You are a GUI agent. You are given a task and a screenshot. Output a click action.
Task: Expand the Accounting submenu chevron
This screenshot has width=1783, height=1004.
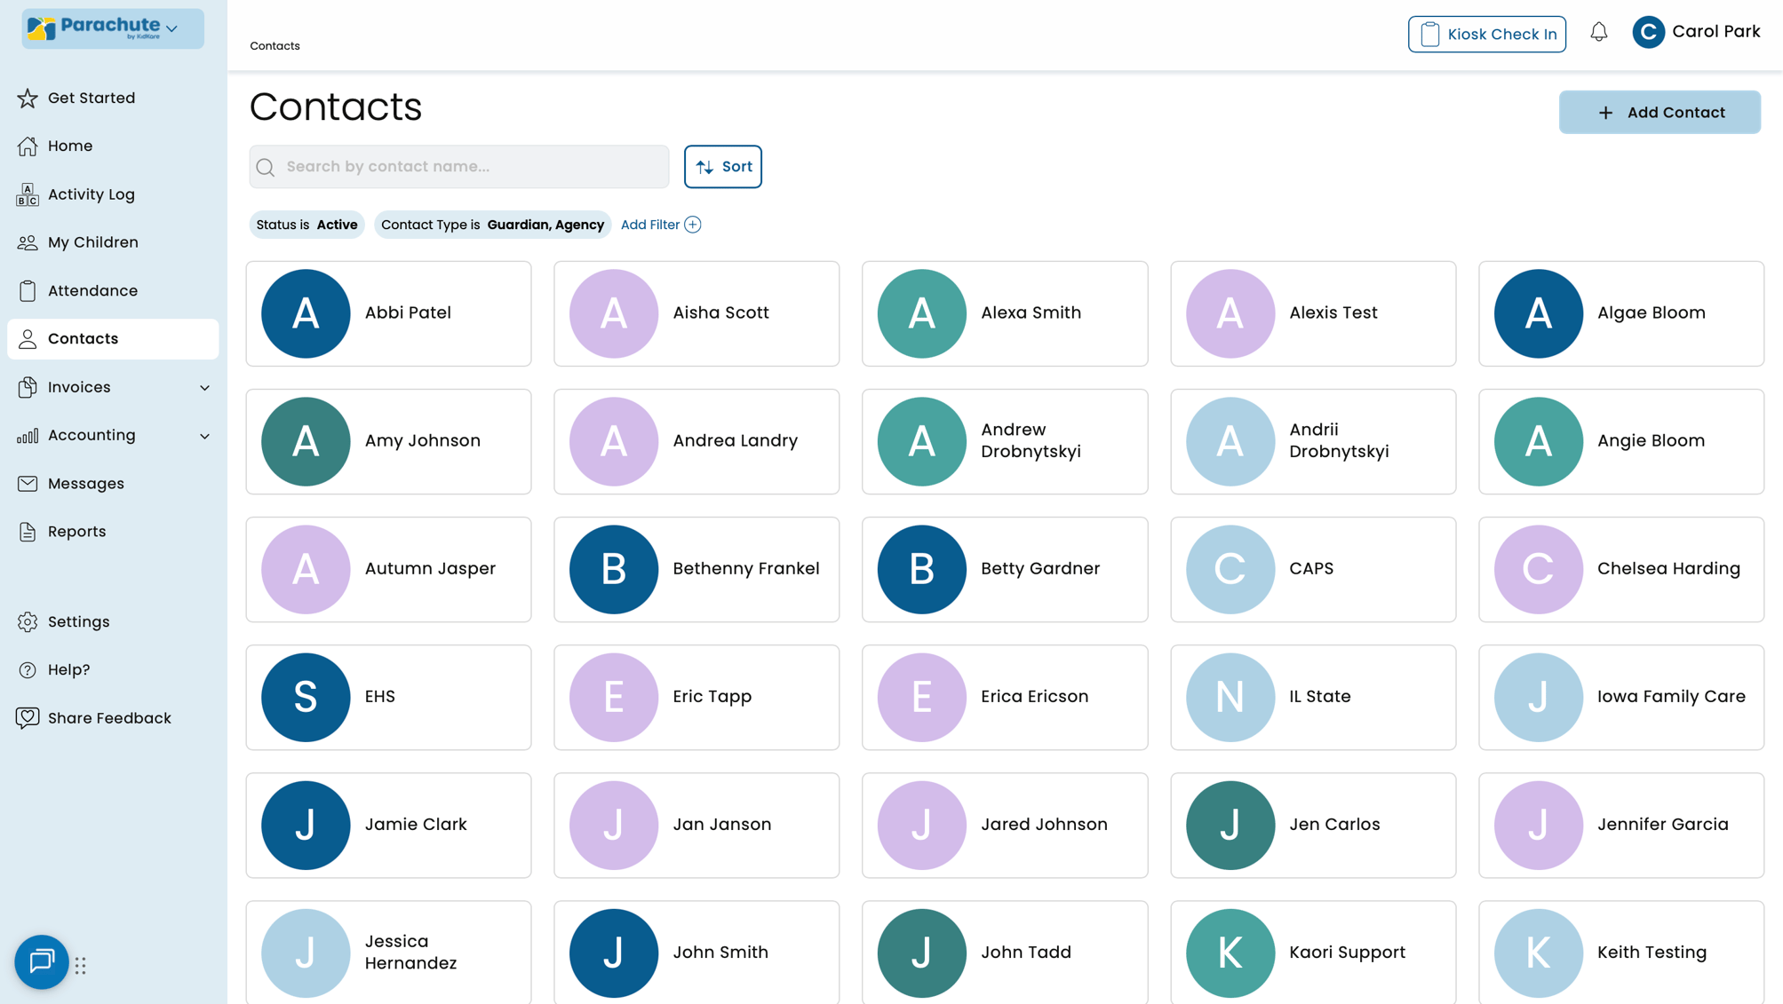pos(205,436)
